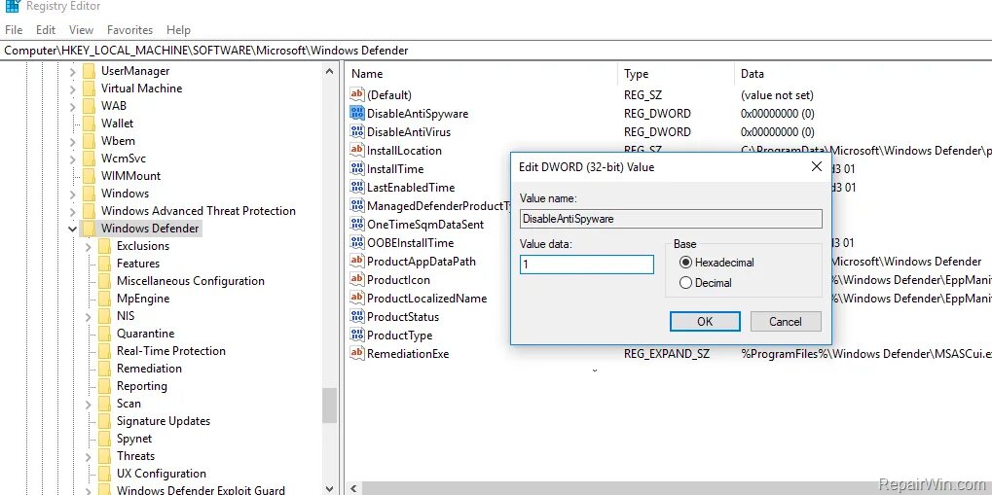
Task: Click the ManagedDefenderProductType value icon
Action: pos(357,205)
